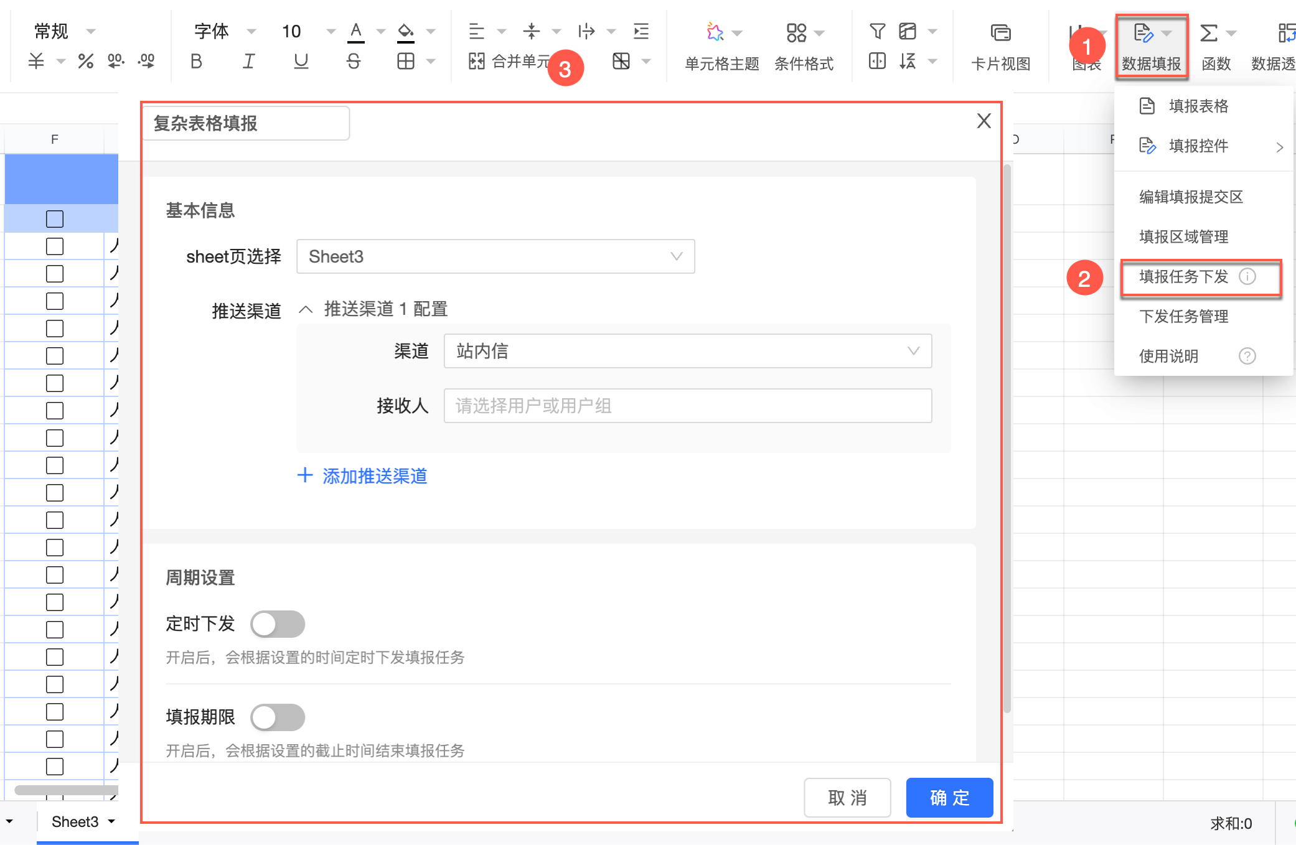Click the 取消 cancel button
The width and height of the screenshot is (1296, 845).
pyautogui.click(x=847, y=798)
